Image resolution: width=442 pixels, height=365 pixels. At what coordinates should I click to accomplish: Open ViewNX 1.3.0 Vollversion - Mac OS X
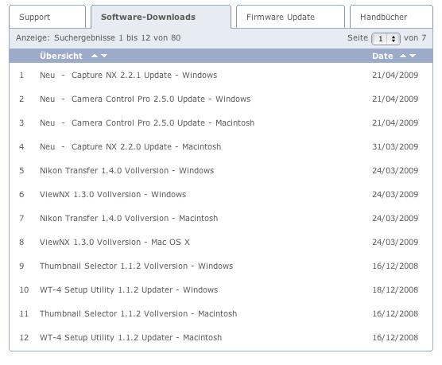point(114,242)
